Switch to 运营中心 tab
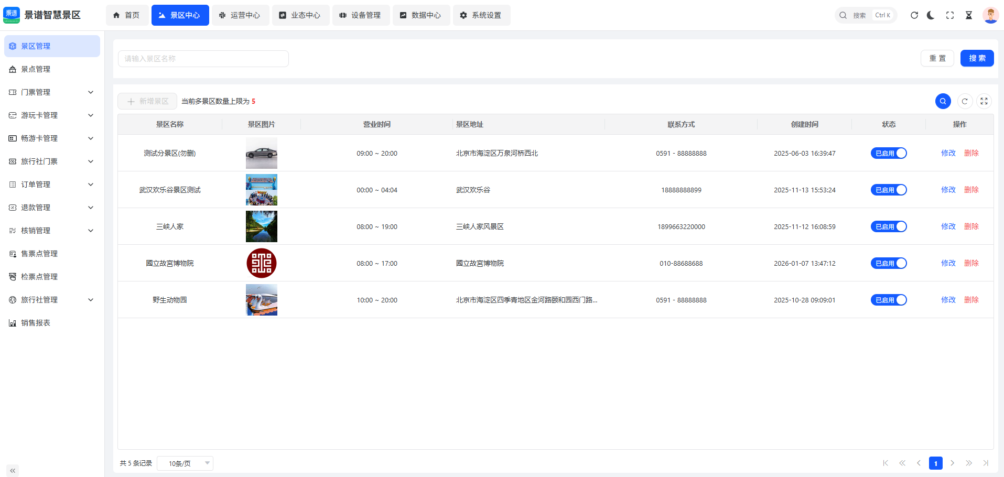Viewport: 1004px width, 477px height. [240, 15]
